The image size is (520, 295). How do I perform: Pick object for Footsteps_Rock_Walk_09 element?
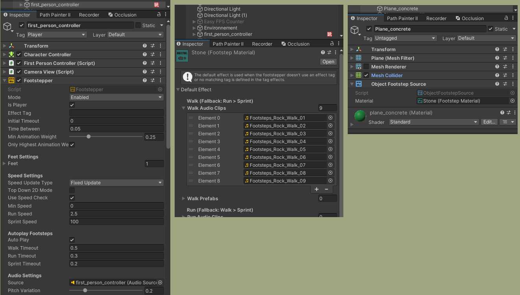[330, 181]
